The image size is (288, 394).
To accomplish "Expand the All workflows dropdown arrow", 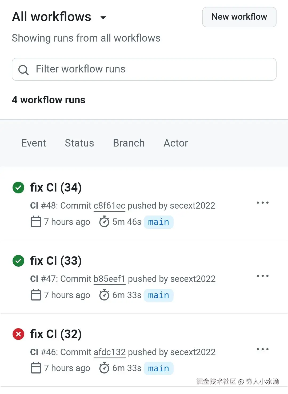I will [103, 18].
